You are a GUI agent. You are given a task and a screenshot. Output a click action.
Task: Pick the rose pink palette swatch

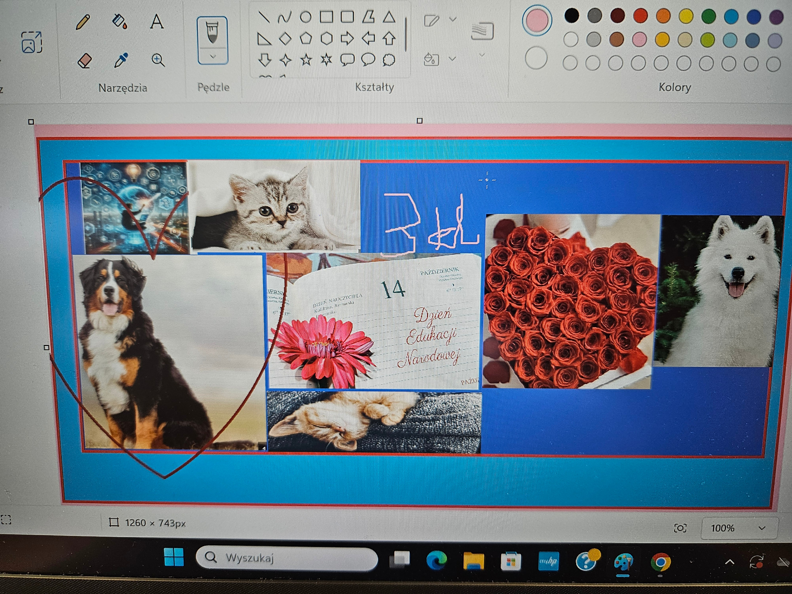point(639,40)
